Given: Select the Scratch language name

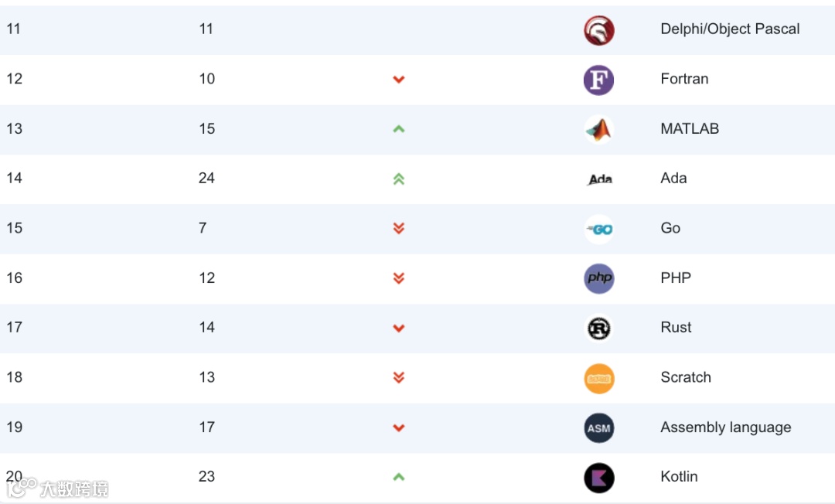Looking at the screenshot, I should coord(685,377).
